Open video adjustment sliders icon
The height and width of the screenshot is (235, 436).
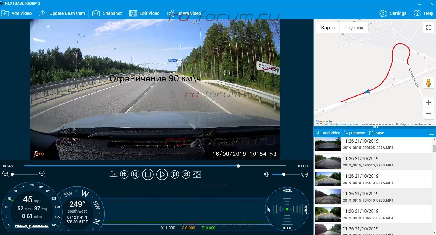[x=113, y=174]
